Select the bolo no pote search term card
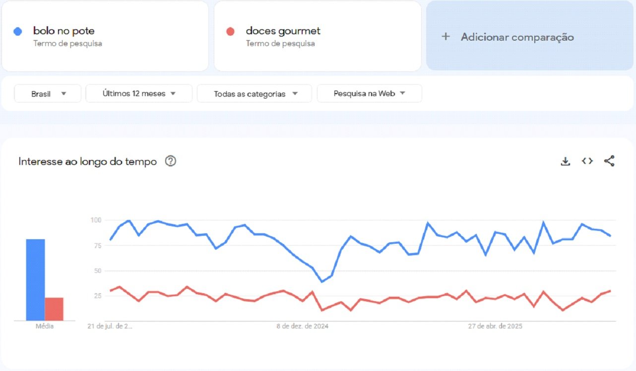This screenshot has width=636, height=371. click(x=105, y=36)
